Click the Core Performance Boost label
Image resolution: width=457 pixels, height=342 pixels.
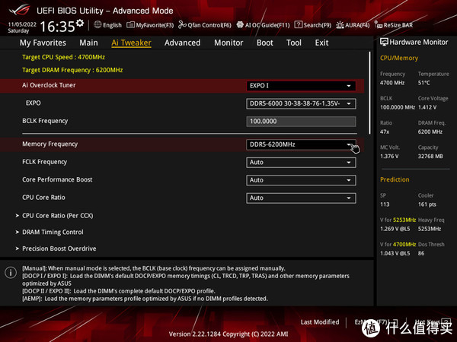pos(57,179)
